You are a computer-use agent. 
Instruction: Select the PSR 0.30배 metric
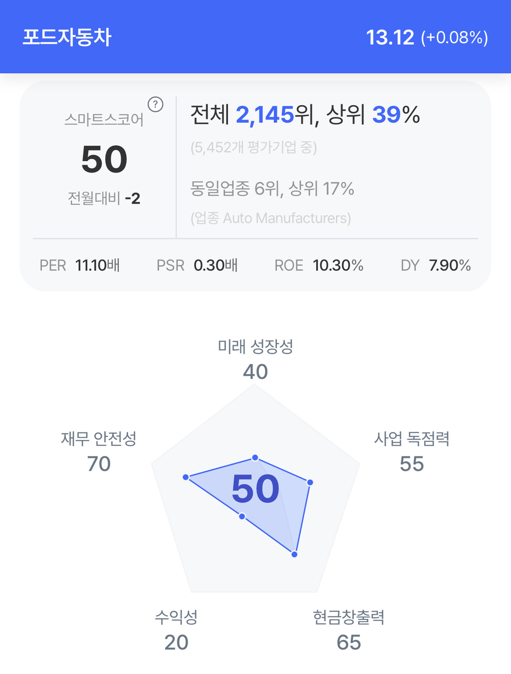click(197, 265)
